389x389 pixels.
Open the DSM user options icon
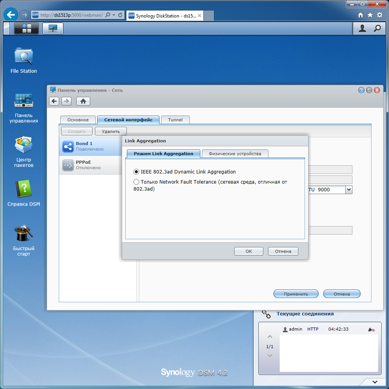click(x=362, y=28)
